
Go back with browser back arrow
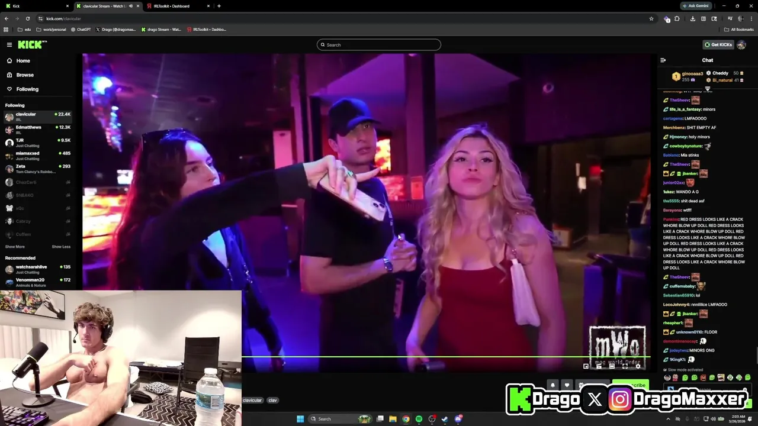pyautogui.click(x=7, y=18)
